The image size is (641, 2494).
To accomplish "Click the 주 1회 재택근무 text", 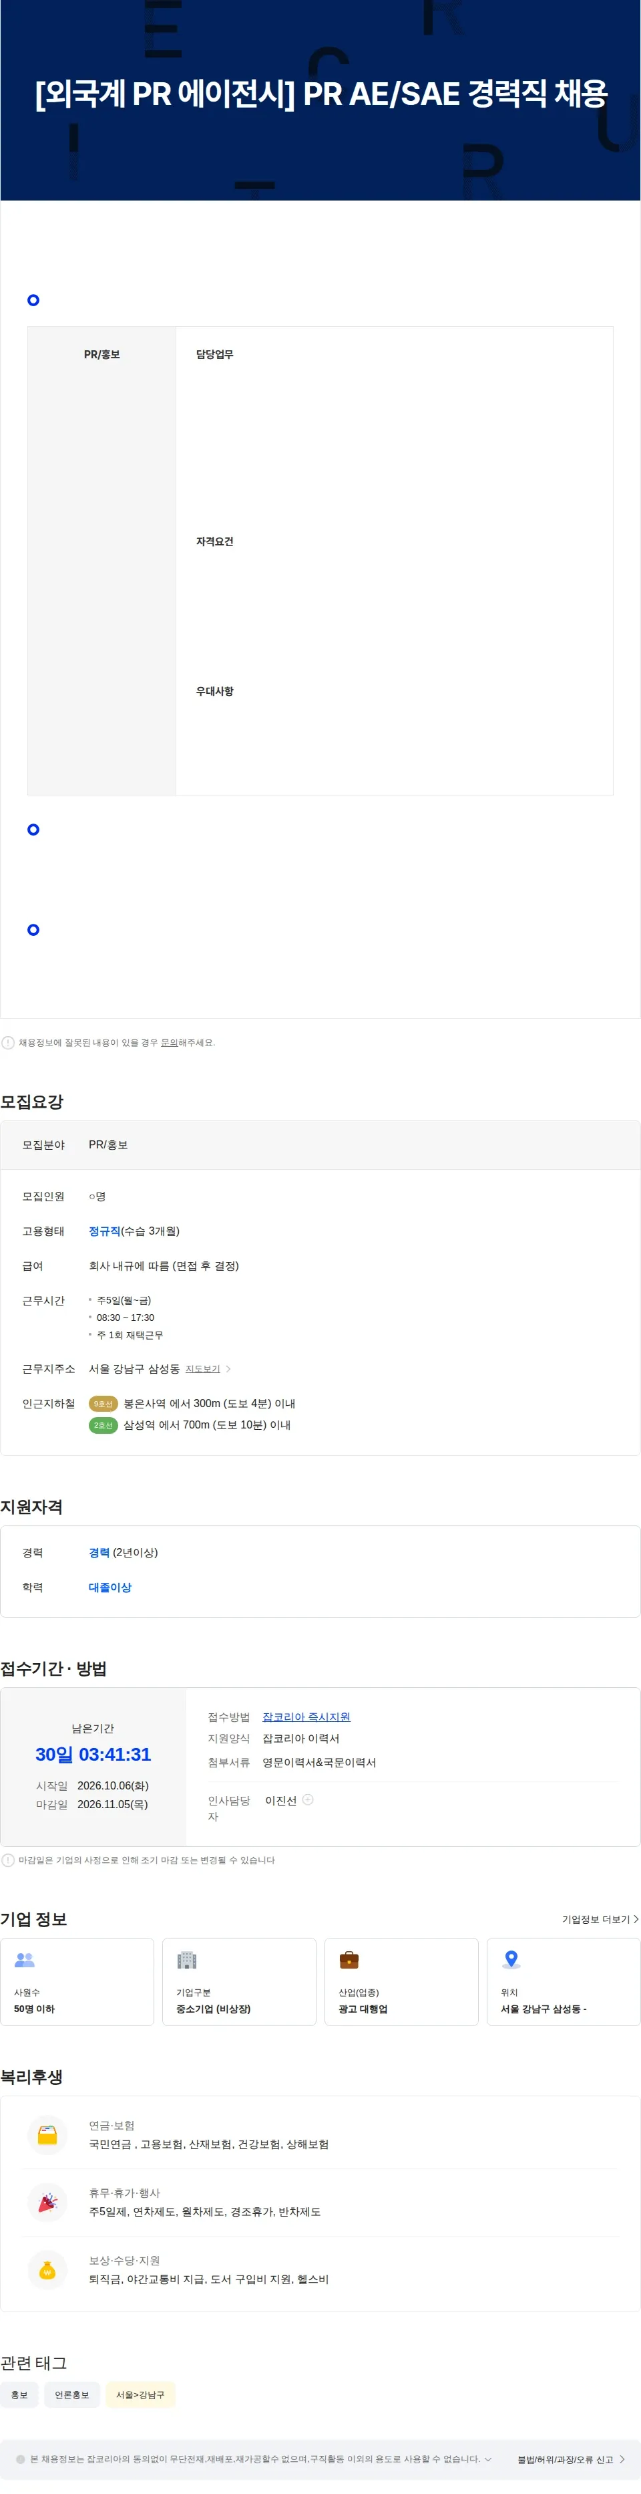I will [x=130, y=1335].
